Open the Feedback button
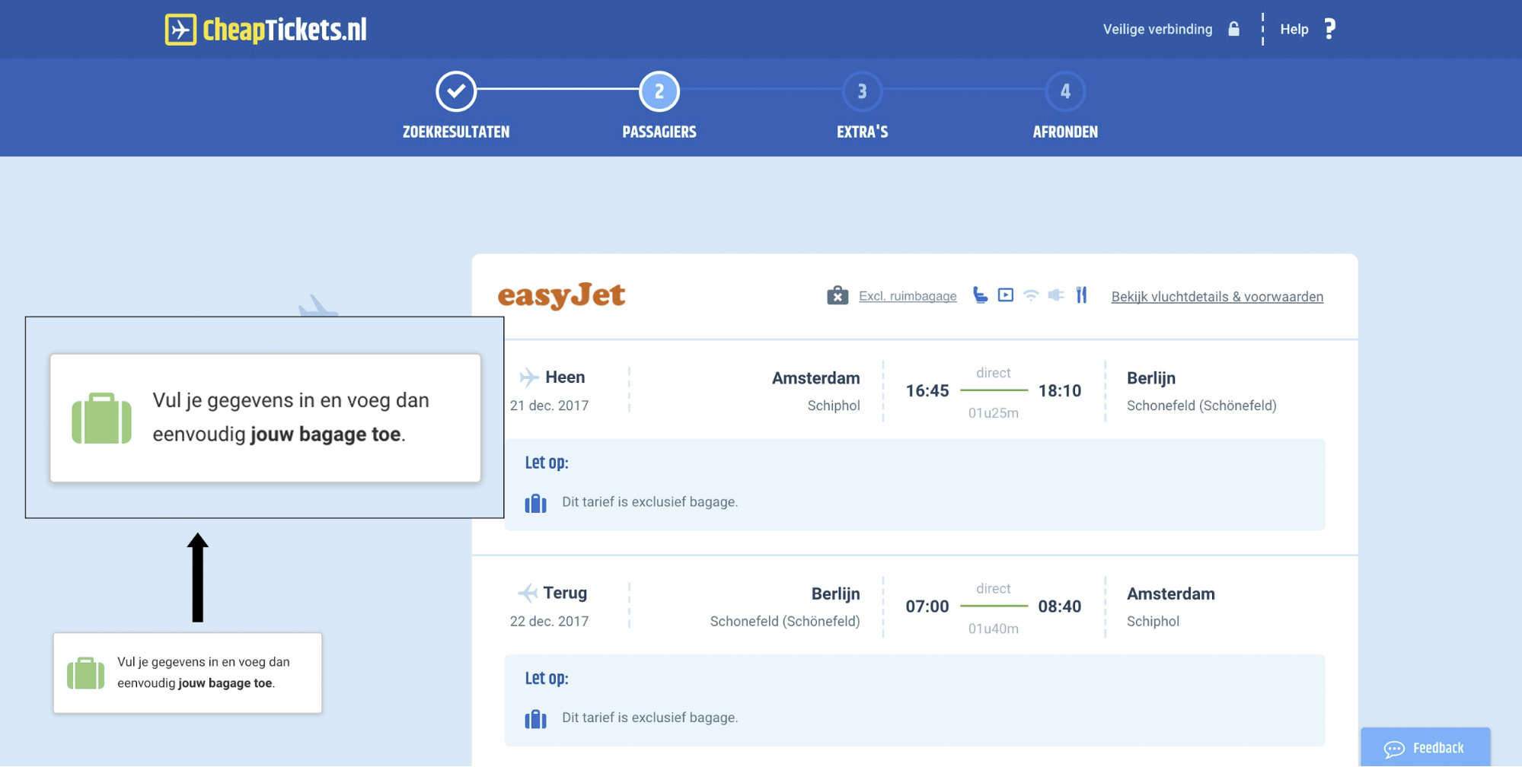Image resolution: width=1522 pixels, height=767 pixels. pyautogui.click(x=1425, y=748)
